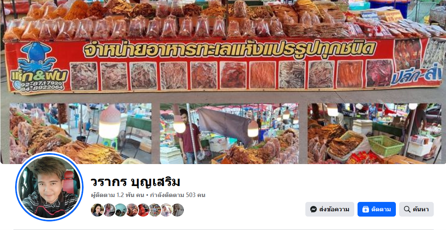
Task: Click the Messenger icon in ส่งข้อความ button
Action: point(314,210)
